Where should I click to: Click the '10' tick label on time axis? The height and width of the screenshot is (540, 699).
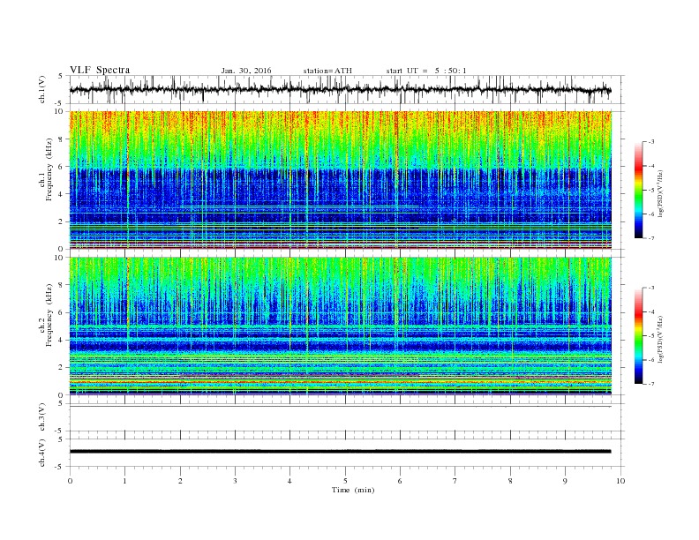pos(620,481)
